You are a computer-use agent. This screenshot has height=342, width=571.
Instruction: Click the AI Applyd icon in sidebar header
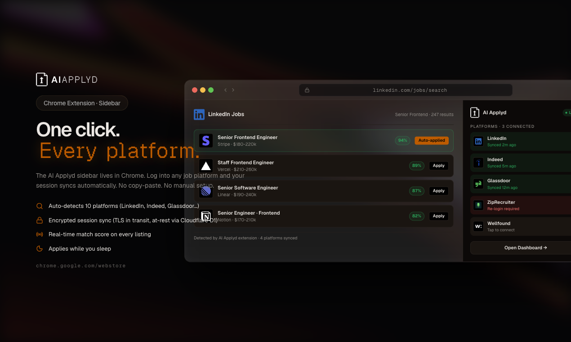click(x=475, y=112)
